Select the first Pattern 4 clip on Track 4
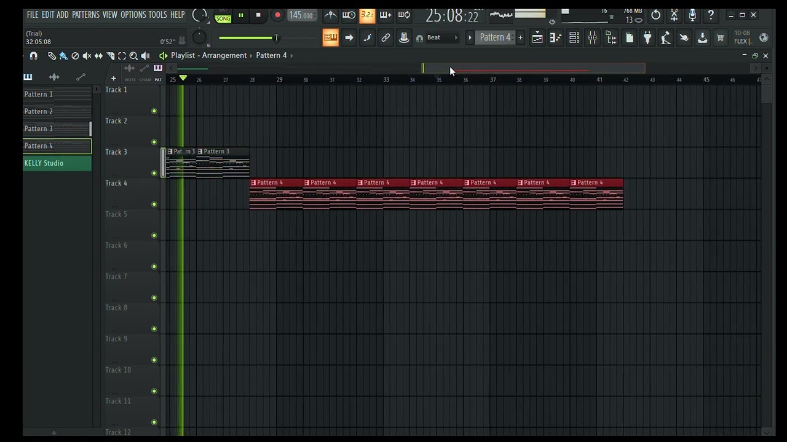 pyautogui.click(x=276, y=194)
